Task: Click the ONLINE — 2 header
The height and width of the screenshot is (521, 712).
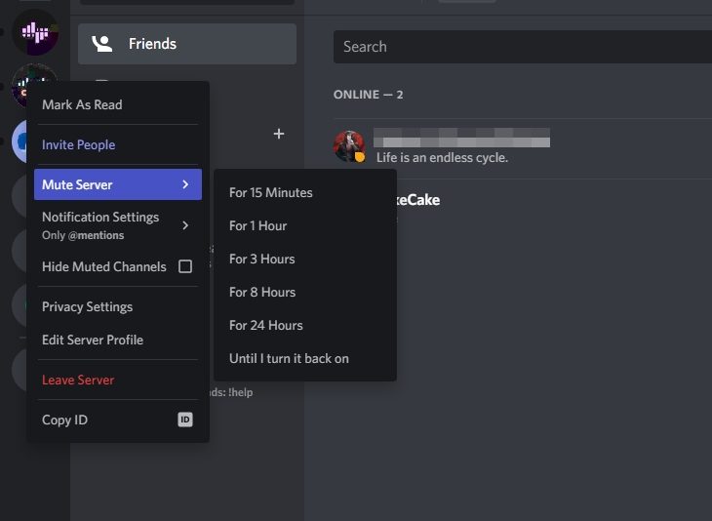Action: [368, 95]
